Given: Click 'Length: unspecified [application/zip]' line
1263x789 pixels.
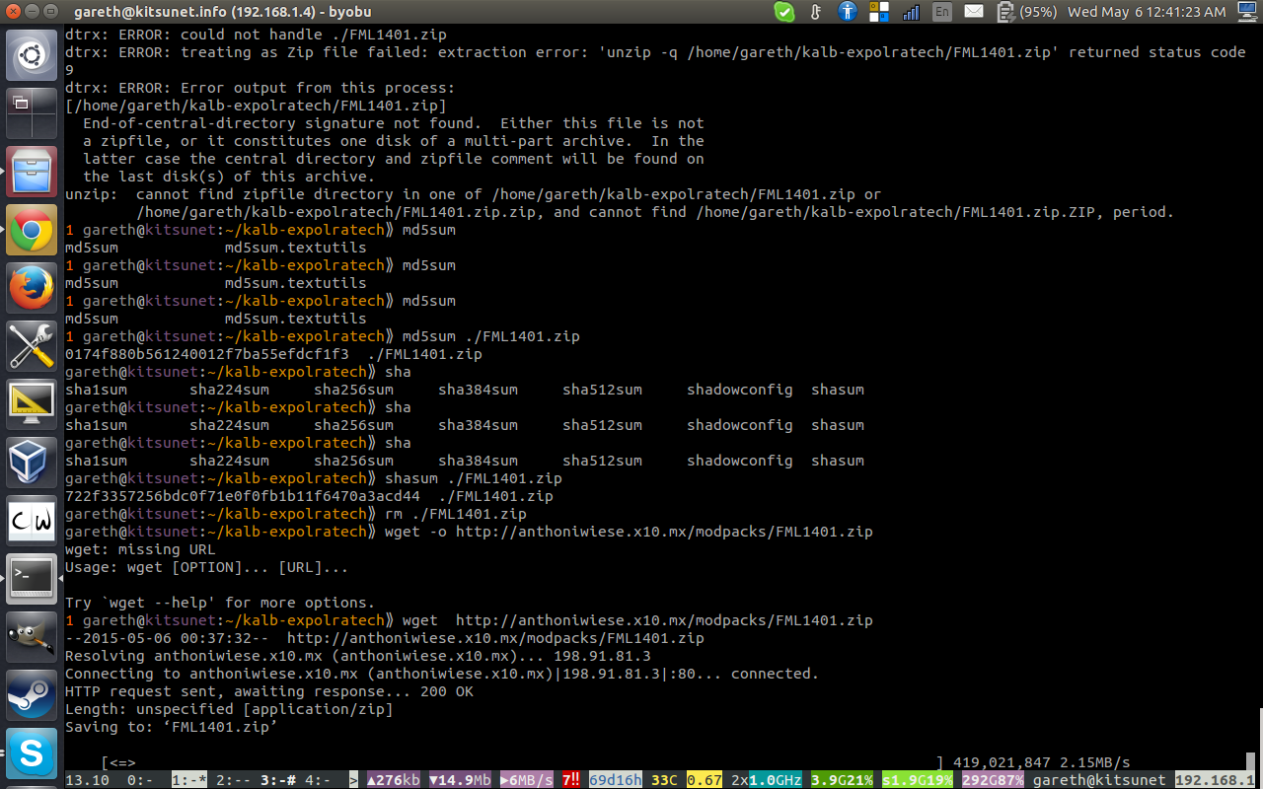Looking at the screenshot, I should (x=229, y=709).
